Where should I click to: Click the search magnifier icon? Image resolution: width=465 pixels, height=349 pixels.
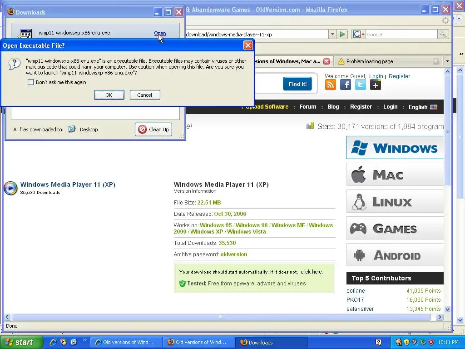click(443, 35)
